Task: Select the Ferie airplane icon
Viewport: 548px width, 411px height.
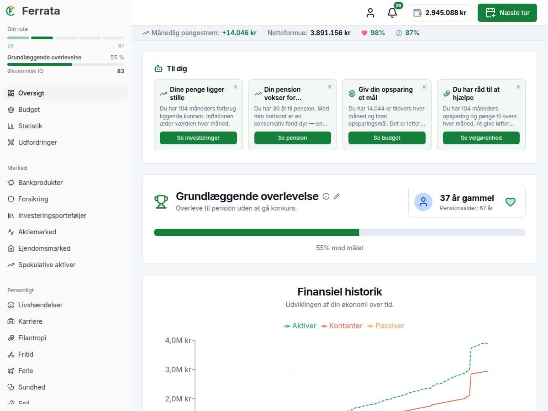Action: [x=11, y=371]
